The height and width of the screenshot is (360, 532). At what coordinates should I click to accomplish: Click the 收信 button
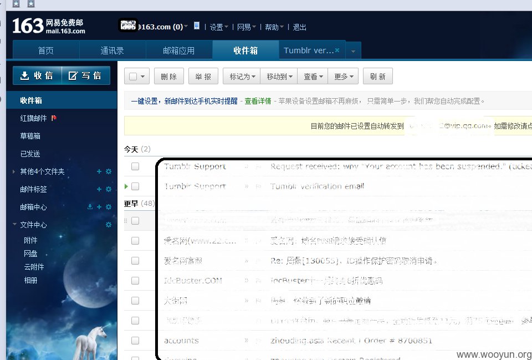(x=37, y=75)
